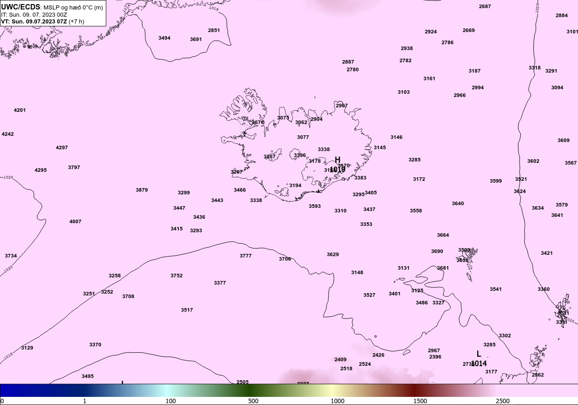Screen dimensions: 578x405
Task: Click the value 3609
Action: point(564,140)
